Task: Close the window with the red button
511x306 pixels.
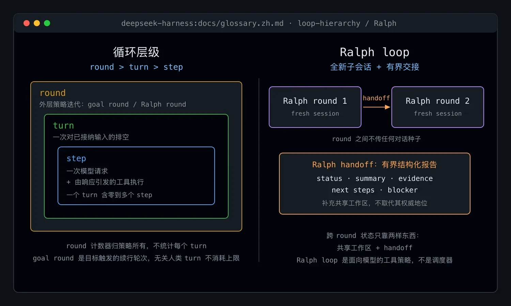Action: pyautogui.click(x=27, y=23)
